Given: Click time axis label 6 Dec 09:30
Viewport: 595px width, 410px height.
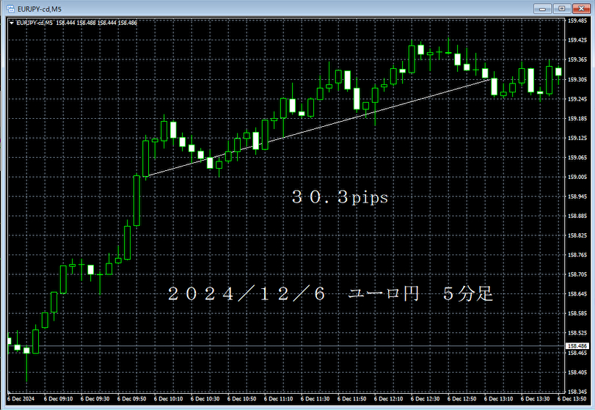Looking at the screenshot, I should (95, 398).
